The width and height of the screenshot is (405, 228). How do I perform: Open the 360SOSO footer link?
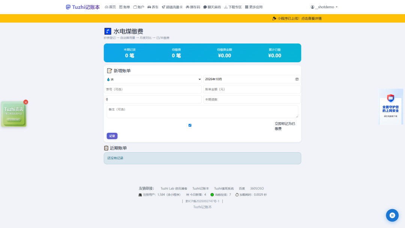pyautogui.click(x=257, y=189)
